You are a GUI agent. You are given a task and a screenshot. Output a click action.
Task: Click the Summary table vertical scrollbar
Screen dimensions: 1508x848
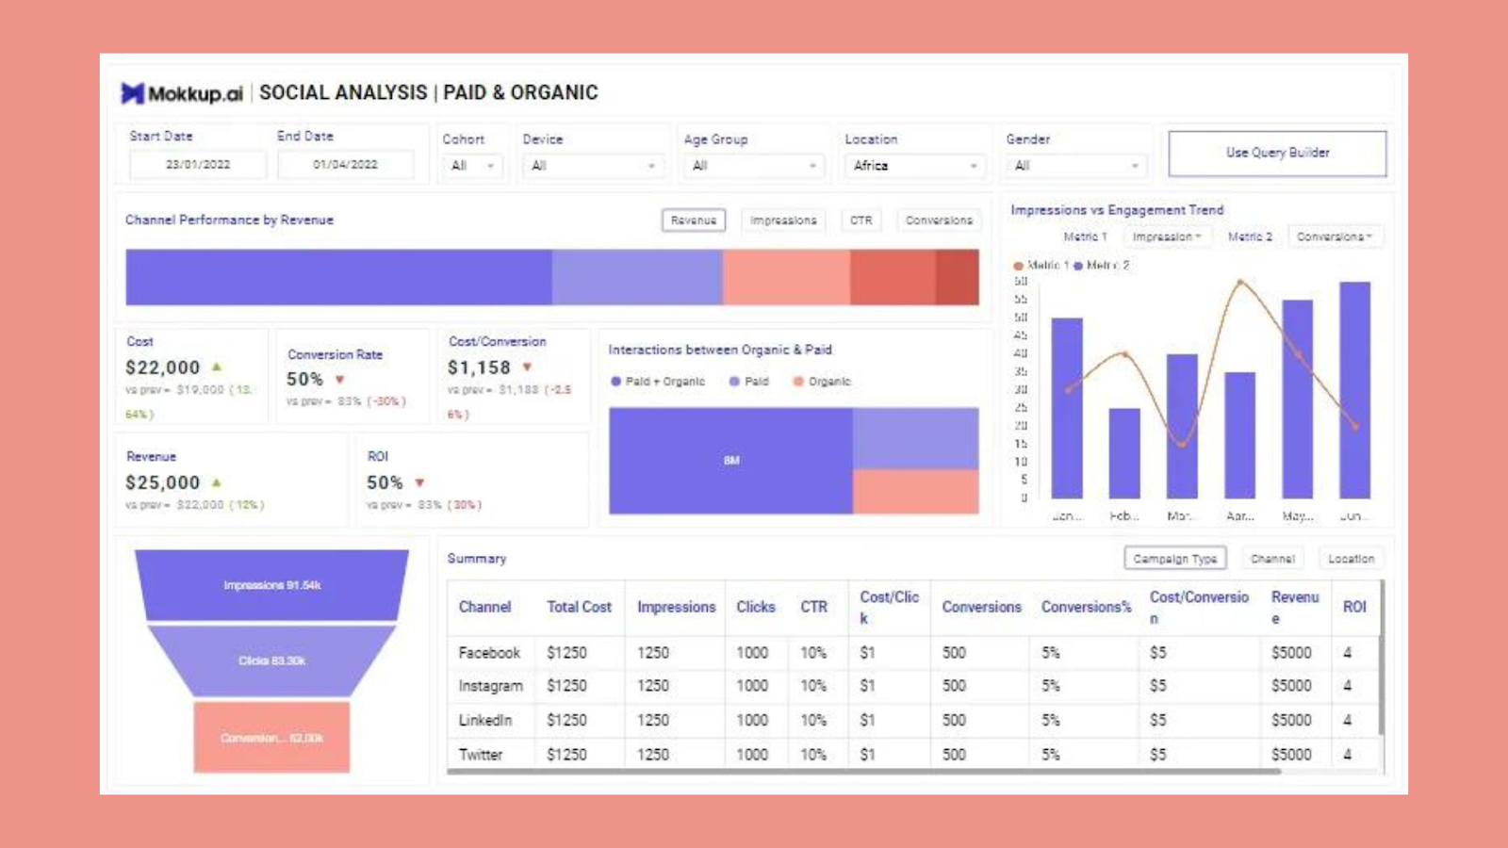pos(1382,658)
